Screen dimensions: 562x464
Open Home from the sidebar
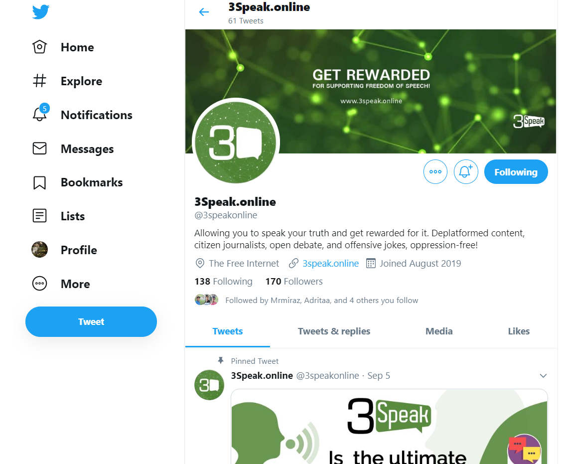tap(63, 47)
